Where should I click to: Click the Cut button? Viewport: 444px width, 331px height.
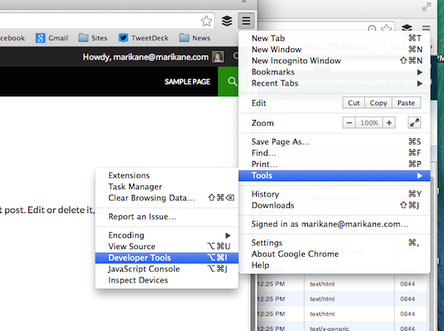point(354,103)
